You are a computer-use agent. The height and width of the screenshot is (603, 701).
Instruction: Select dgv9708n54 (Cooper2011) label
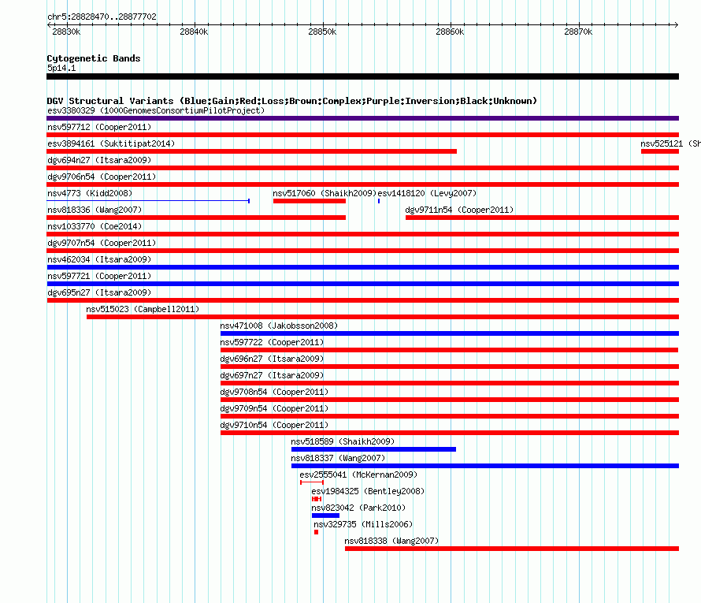(274, 392)
